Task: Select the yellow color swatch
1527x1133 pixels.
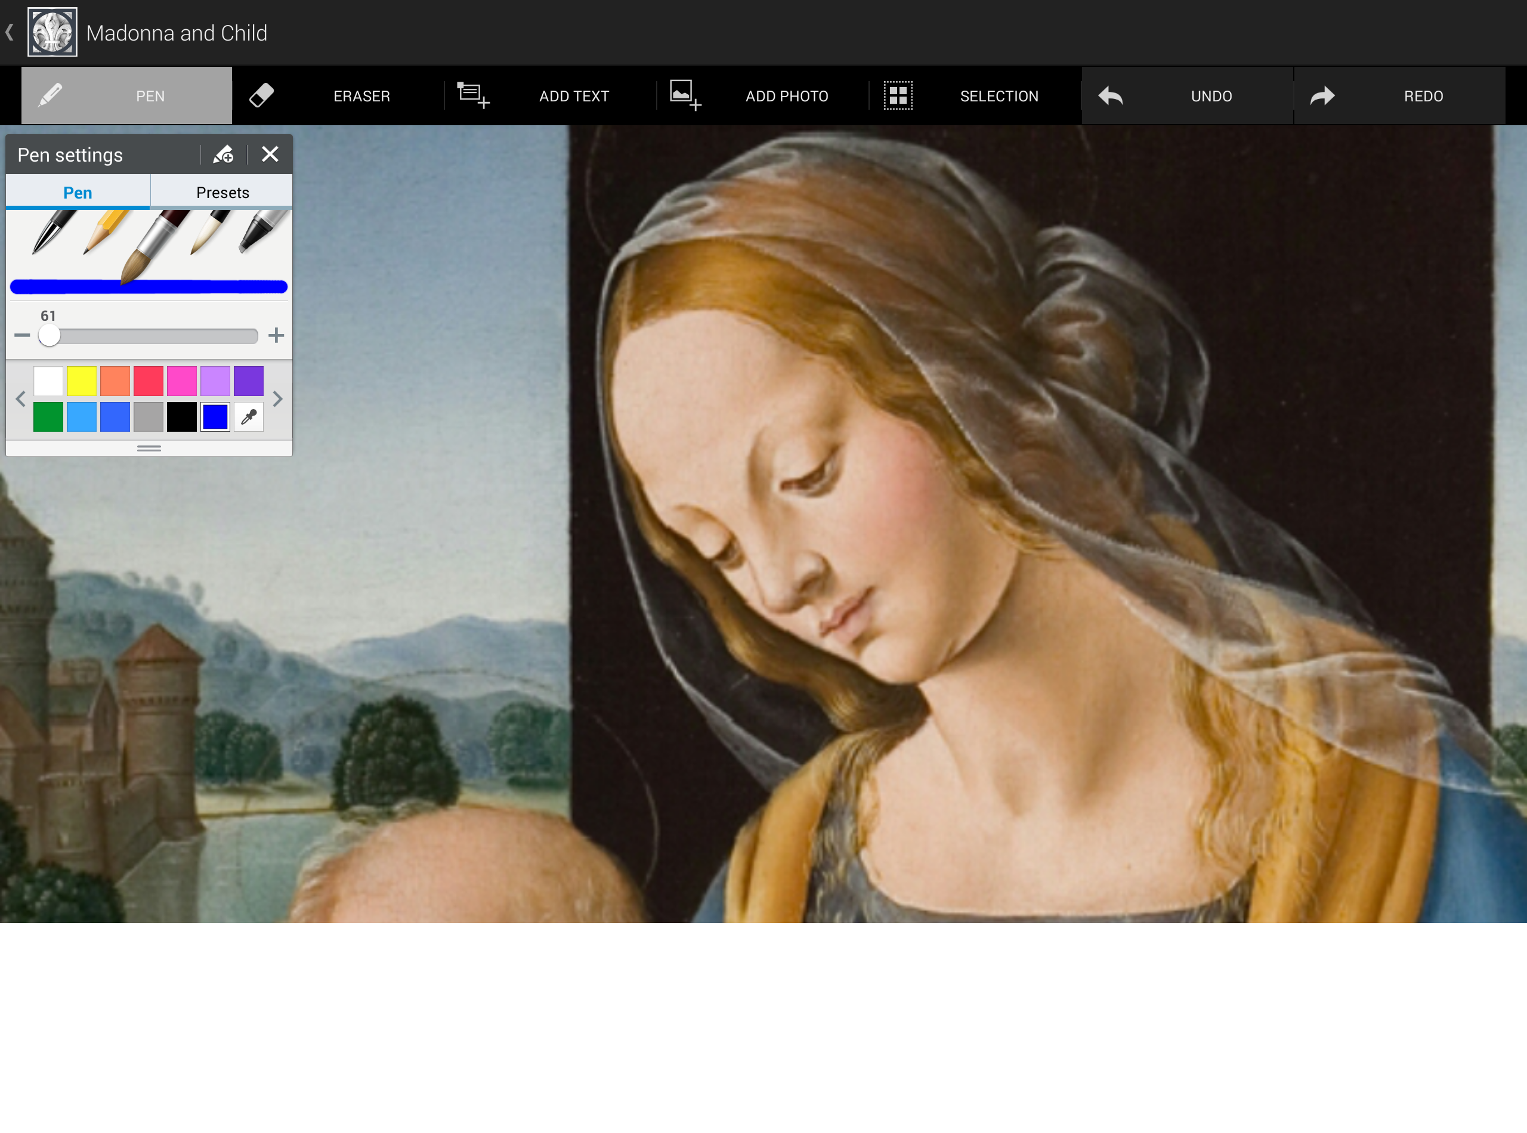Action: click(82, 381)
